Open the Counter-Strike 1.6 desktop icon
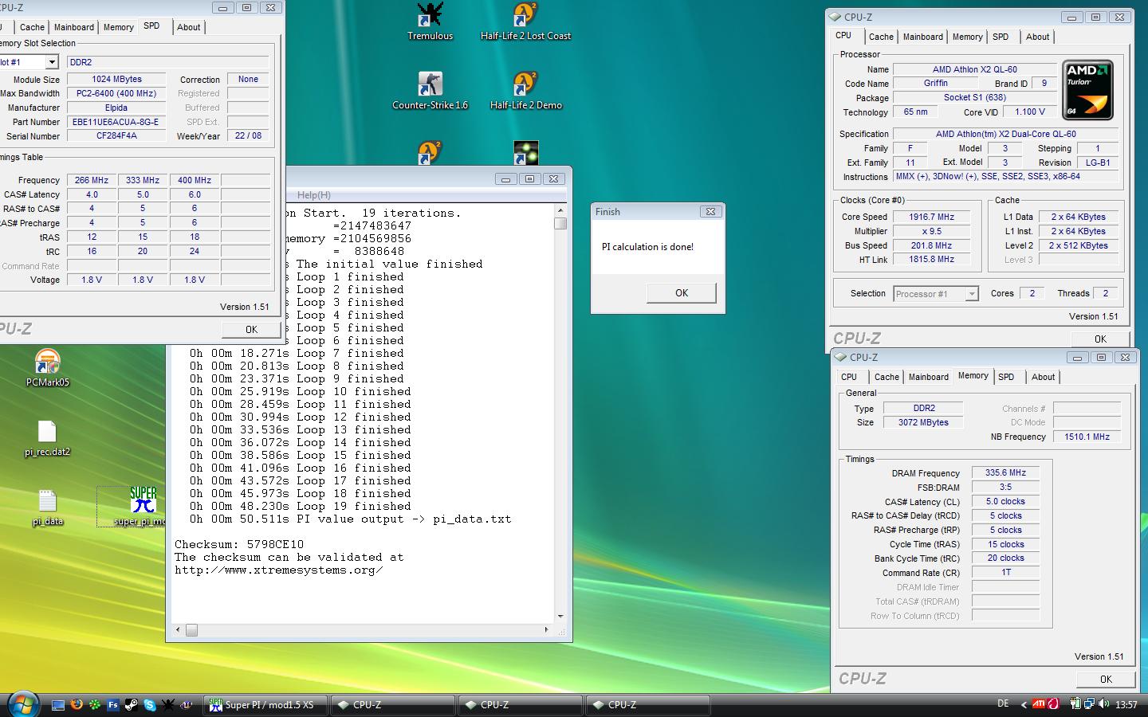1148x717 pixels. [430, 91]
